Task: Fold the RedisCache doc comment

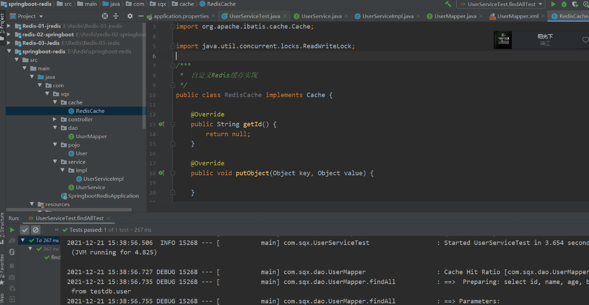Action: pyautogui.click(x=173, y=65)
